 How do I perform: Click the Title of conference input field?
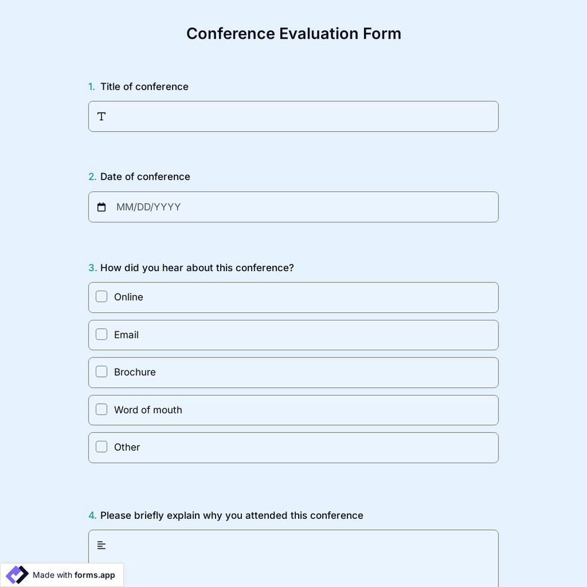click(293, 116)
